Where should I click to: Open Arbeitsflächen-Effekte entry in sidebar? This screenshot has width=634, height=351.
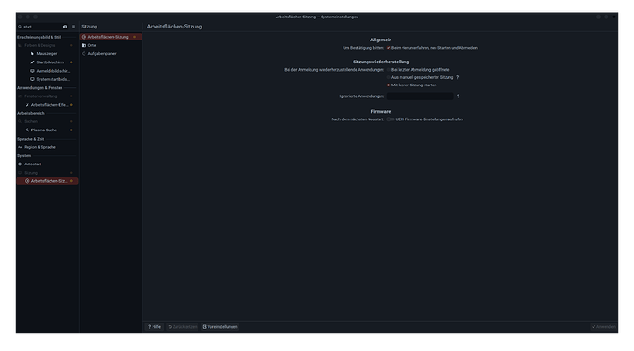(x=47, y=105)
